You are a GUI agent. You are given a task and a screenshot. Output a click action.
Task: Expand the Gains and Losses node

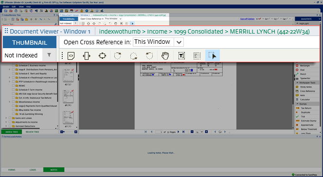click(x=6, y=118)
